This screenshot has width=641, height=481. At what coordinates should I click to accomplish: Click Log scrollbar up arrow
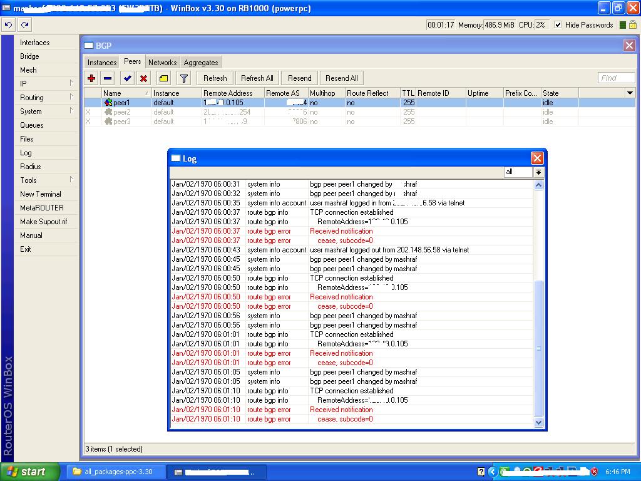click(x=538, y=185)
